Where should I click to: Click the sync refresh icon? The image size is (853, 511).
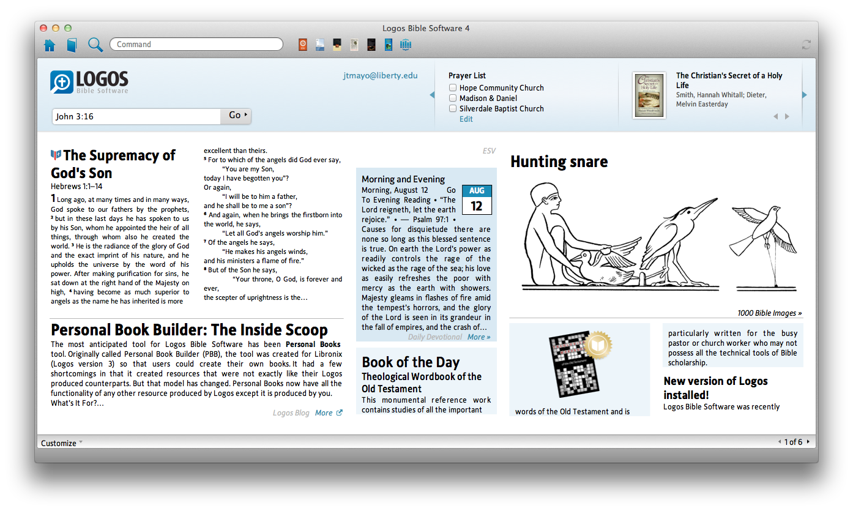[806, 45]
